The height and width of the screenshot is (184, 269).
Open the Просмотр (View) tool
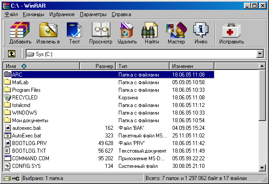[101, 30]
